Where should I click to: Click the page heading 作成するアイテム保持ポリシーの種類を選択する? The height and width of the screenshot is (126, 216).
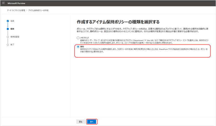[x=118, y=21]
